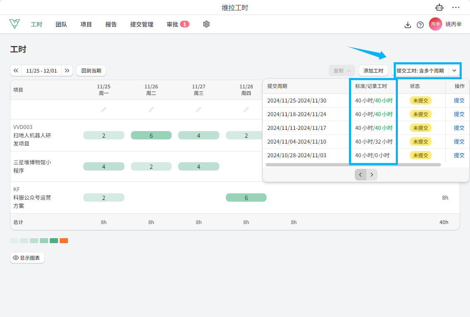Click the 回到当期 button

(x=91, y=71)
